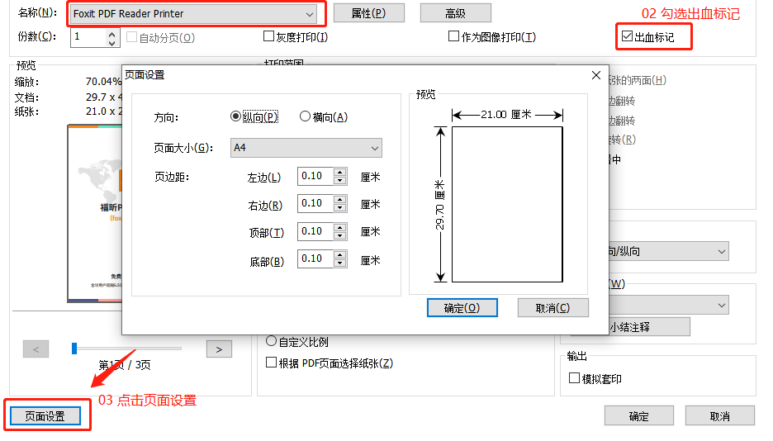Click 确定 in the 页面设置 dialog
Image resolution: width=773 pixels, height=441 pixels.
pos(462,308)
